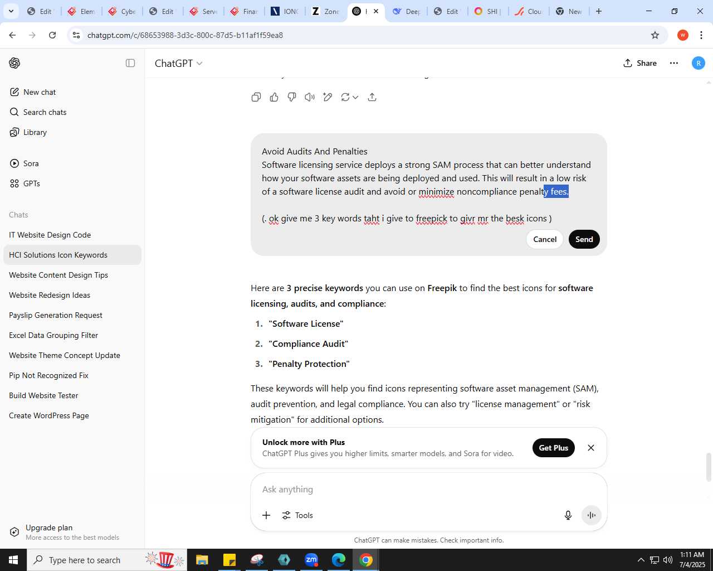Open Website Redesign Ideas chat
The width and height of the screenshot is (713, 571).
pyautogui.click(x=72, y=295)
